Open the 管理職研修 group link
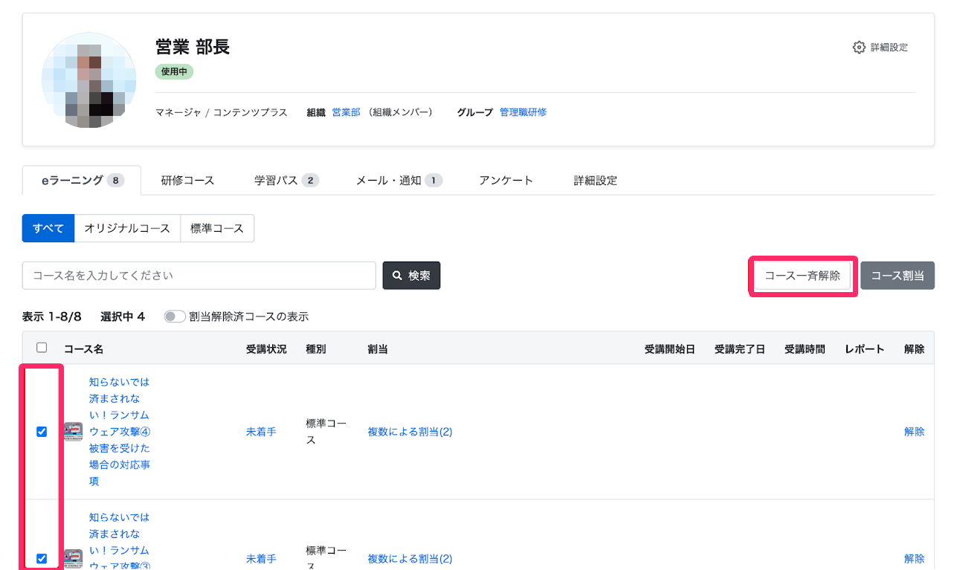 point(524,112)
